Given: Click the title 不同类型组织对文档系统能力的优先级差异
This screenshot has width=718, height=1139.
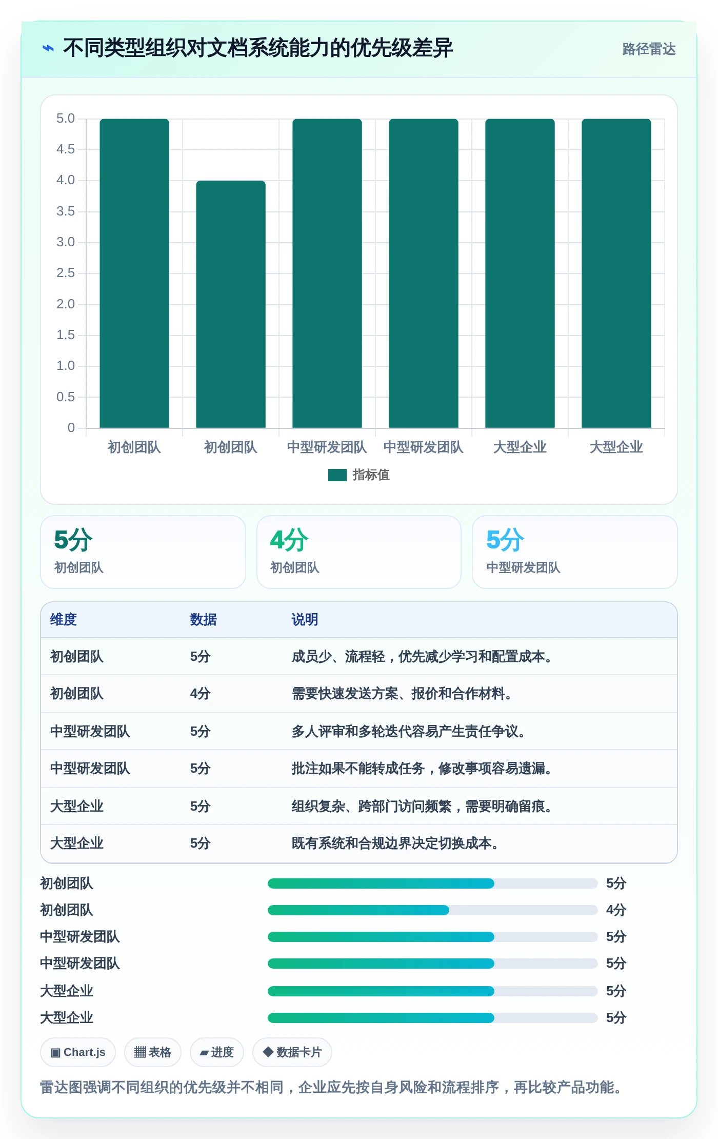Looking at the screenshot, I should tap(258, 48).
